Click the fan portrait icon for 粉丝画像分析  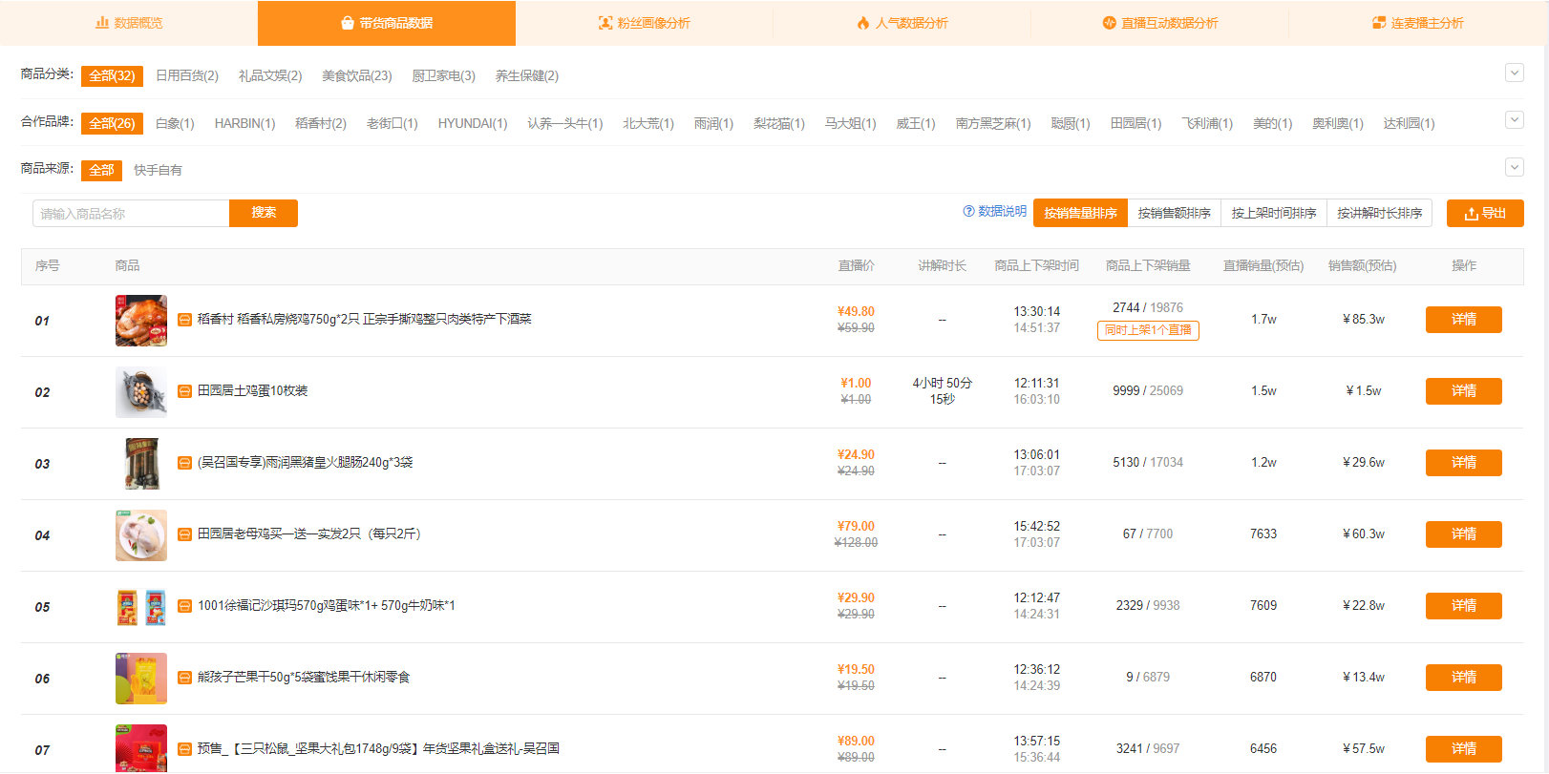point(605,23)
